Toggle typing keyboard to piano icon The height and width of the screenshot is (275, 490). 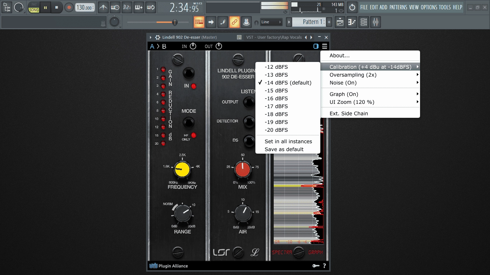click(199, 22)
